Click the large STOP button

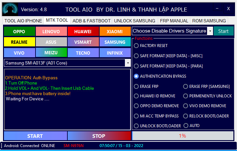[99, 136]
